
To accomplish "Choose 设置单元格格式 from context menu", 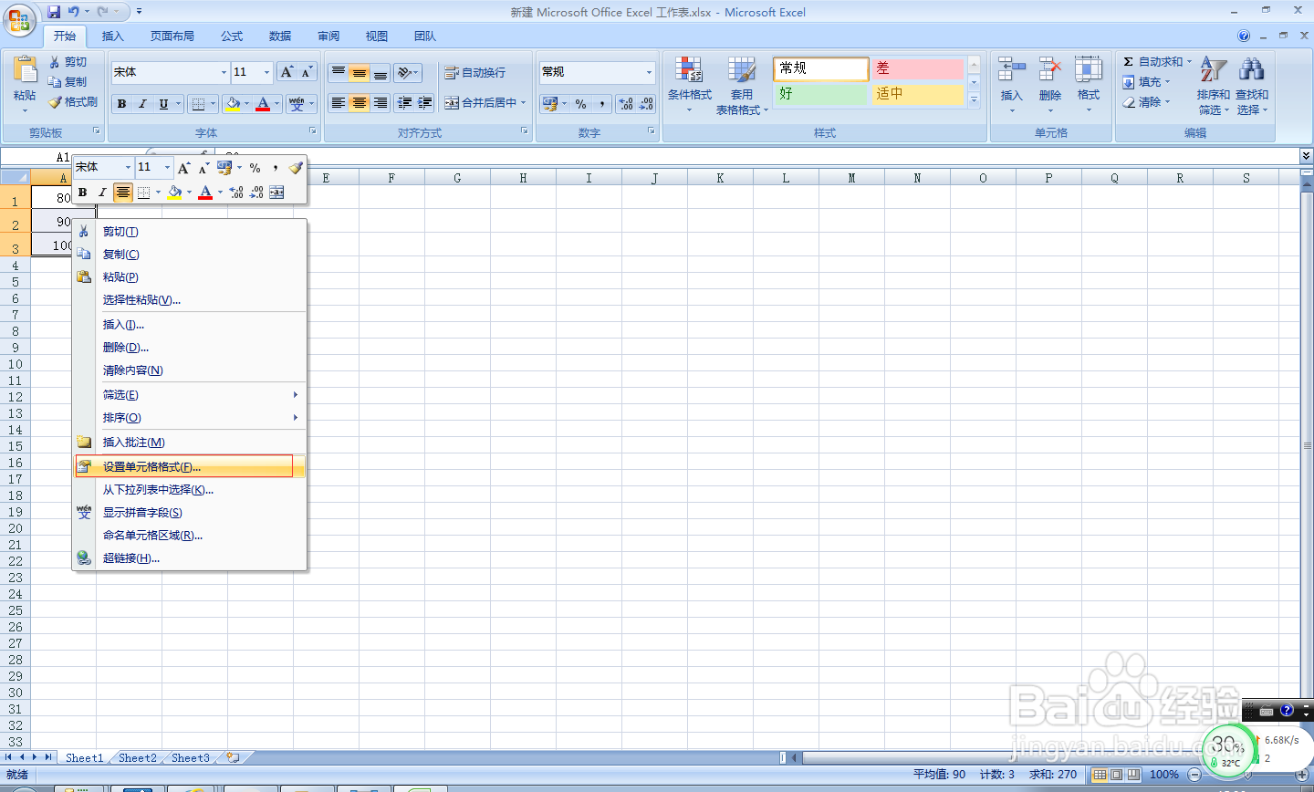I will [190, 467].
